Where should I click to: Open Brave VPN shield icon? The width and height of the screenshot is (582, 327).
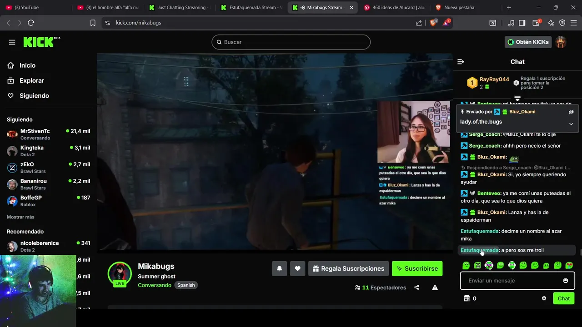562,23
